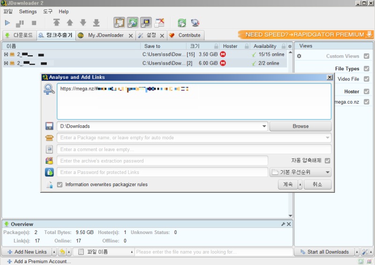Move selection down arrow icon
The image size is (375, 265).
pyautogui.click(x=83, y=23)
